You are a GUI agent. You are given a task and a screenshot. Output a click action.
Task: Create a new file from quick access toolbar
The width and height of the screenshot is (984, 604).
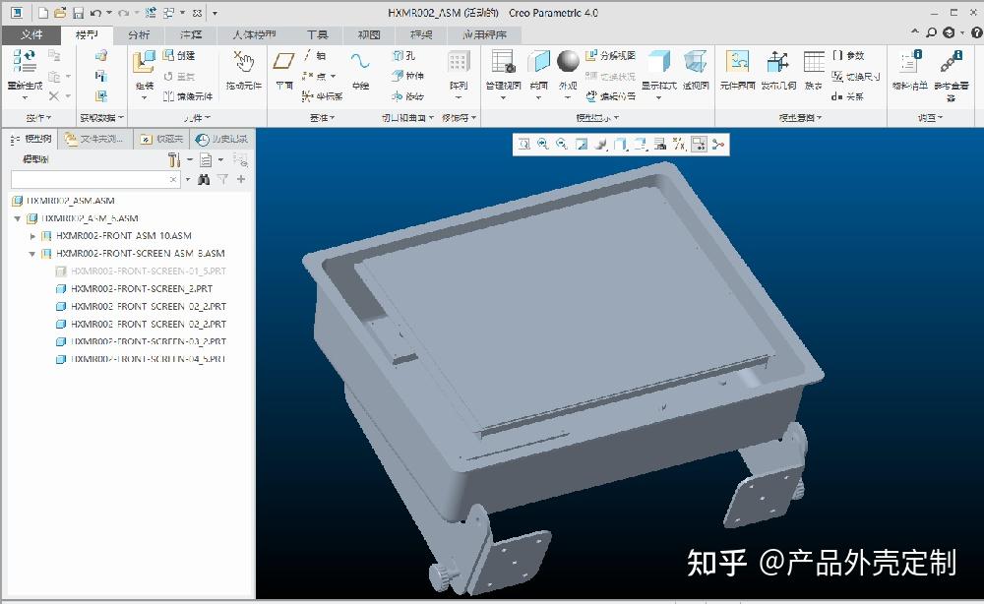point(43,13)
